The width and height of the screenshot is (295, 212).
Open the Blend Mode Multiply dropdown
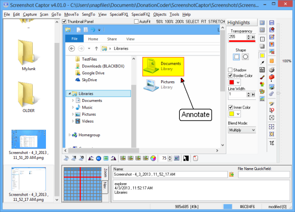[242, 130]
